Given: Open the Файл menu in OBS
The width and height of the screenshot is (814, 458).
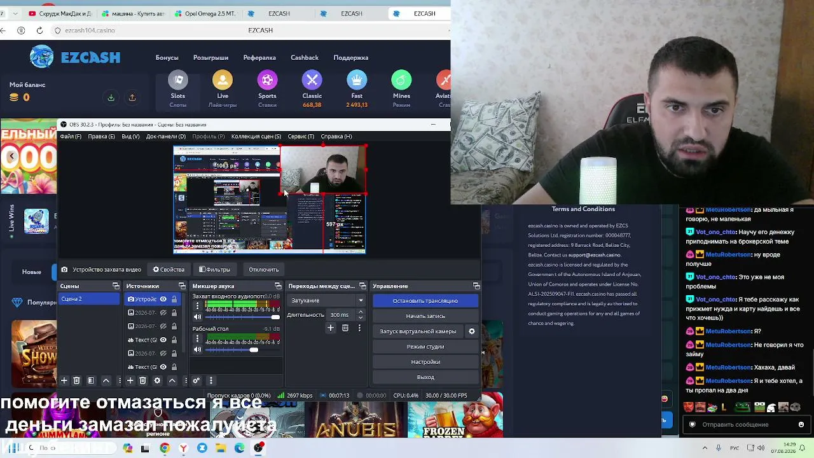Looking at the screenshot, I should point(71,136).
